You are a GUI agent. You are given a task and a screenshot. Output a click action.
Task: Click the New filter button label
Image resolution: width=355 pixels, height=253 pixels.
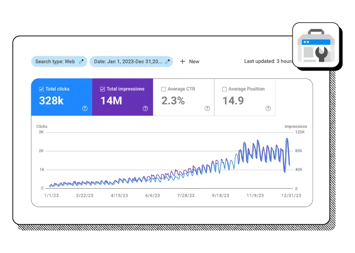(194, 62)
